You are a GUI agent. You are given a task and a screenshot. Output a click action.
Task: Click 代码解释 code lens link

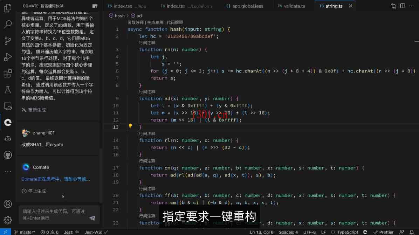(175, 22)
